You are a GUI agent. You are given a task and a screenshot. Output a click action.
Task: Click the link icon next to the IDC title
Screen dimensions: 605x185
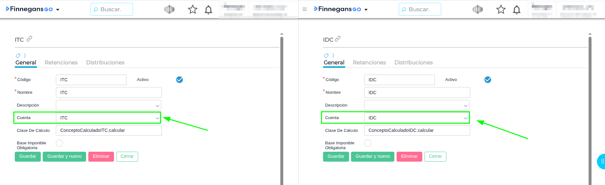coord(338,39)
